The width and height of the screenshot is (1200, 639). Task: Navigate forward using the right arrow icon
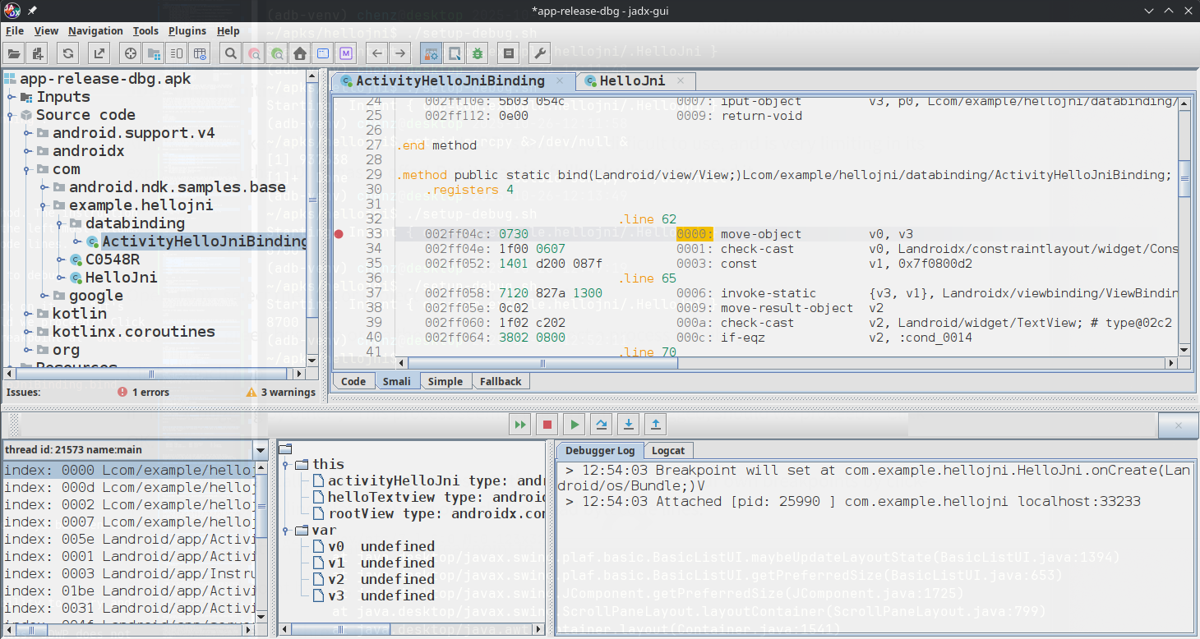[398, 53]
